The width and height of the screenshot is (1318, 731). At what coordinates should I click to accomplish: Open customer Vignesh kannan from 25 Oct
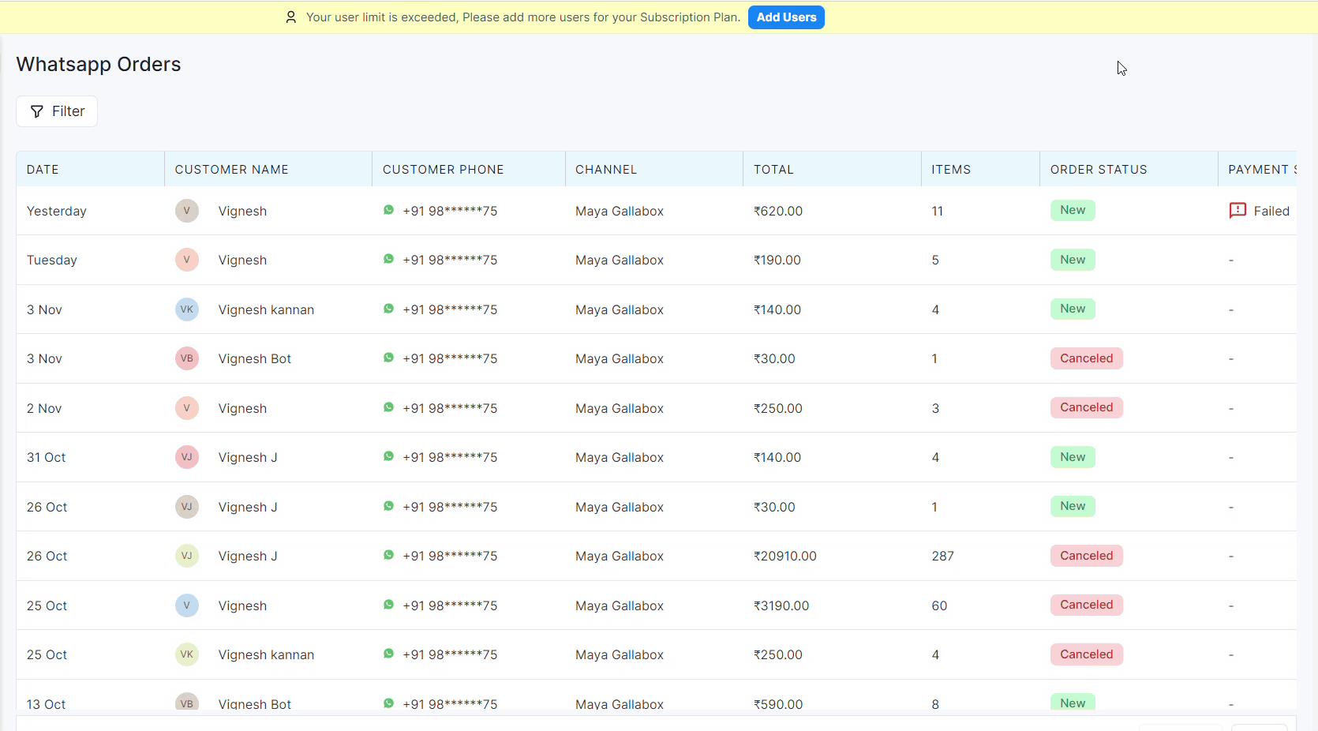pos(266,654)
